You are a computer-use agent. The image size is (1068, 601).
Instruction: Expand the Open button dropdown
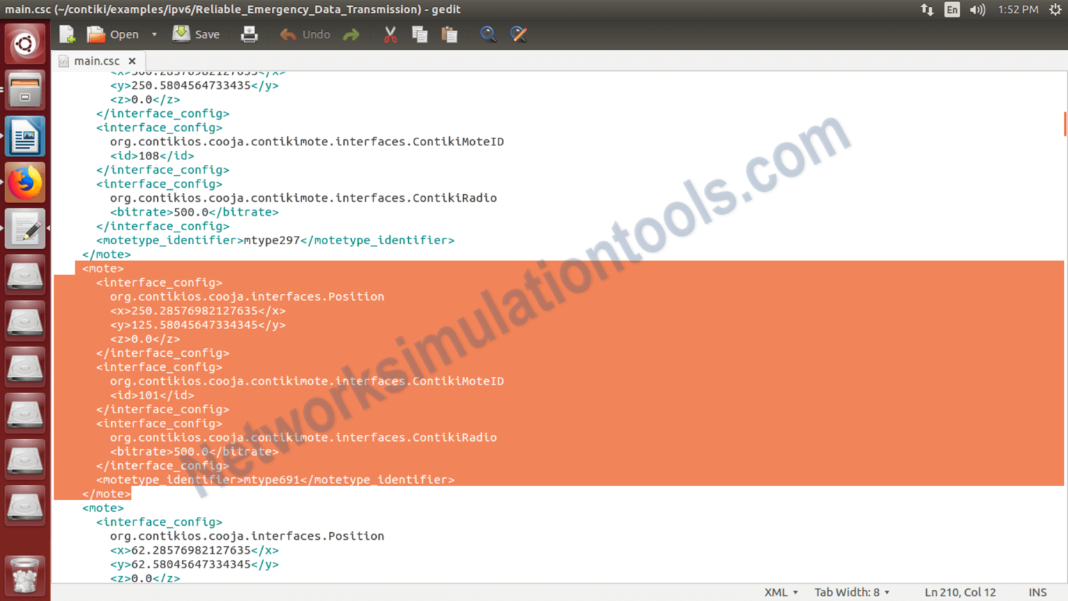tap(154, 33)
